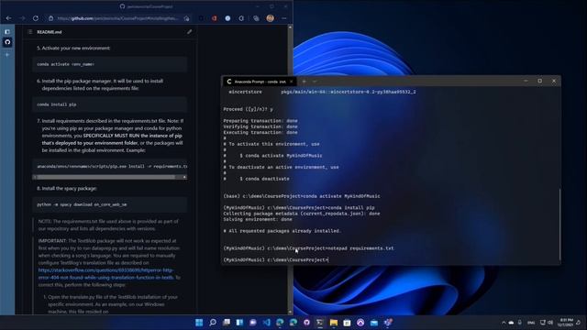Click the 'conda activate MyKindOfMusic' command line
Viewport: 587px width, 330px height.
[302, 196]
